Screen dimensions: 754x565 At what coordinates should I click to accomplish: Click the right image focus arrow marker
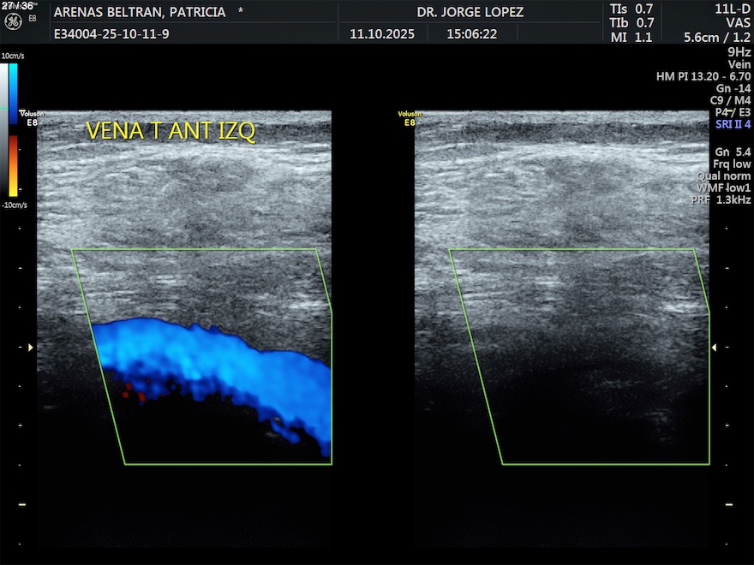click(716, 347)
